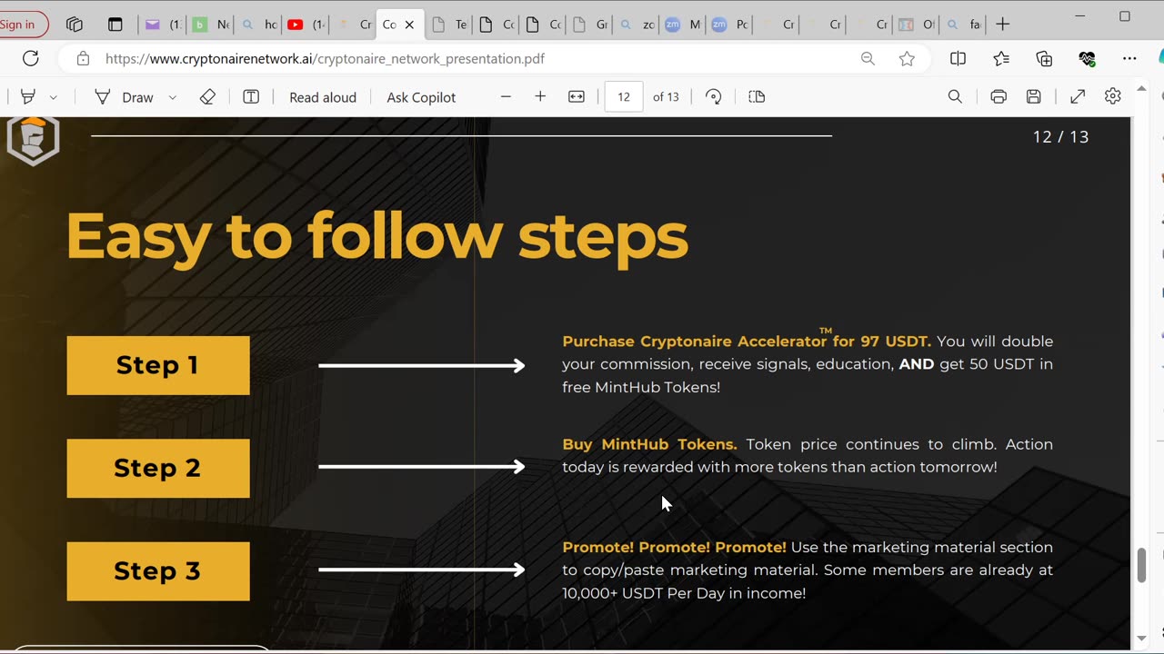
Task: Click the Print PDF icon
Action: pos(998,96)
